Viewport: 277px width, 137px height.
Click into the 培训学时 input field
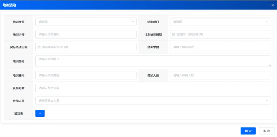click(220, 47)
